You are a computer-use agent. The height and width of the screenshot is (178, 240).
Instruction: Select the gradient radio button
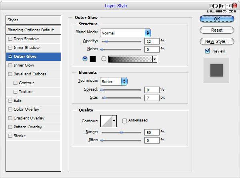104,59
